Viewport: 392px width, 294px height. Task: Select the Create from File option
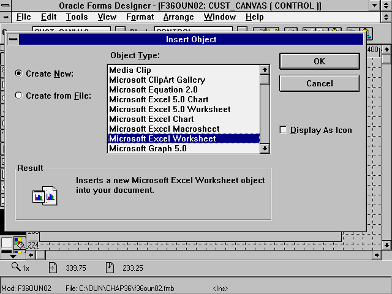pos(19,96)
